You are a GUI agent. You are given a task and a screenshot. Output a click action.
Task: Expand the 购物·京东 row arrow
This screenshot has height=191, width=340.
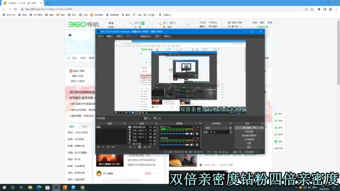point(88,160)
